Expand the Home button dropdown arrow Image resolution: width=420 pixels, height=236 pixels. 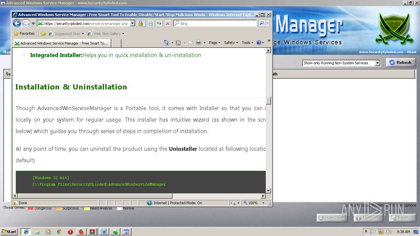click(172, 43)
